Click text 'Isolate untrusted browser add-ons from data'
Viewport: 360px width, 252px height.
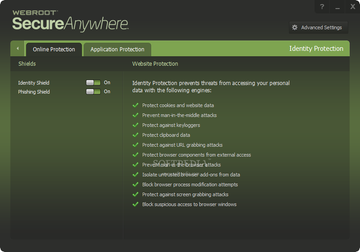coord(191,175)
